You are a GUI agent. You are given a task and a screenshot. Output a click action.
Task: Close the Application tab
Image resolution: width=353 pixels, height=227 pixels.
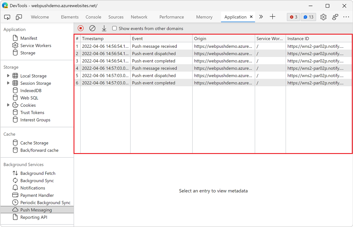[251, 17]
